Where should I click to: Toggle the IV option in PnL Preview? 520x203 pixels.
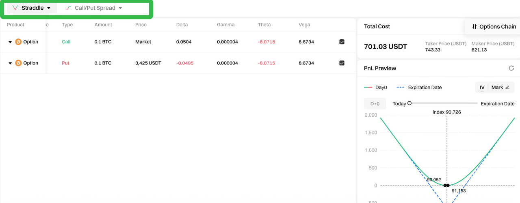(x=482, y=88)
